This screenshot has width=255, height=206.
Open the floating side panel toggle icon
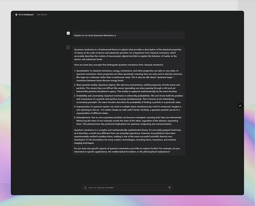[x=240, y=106]
